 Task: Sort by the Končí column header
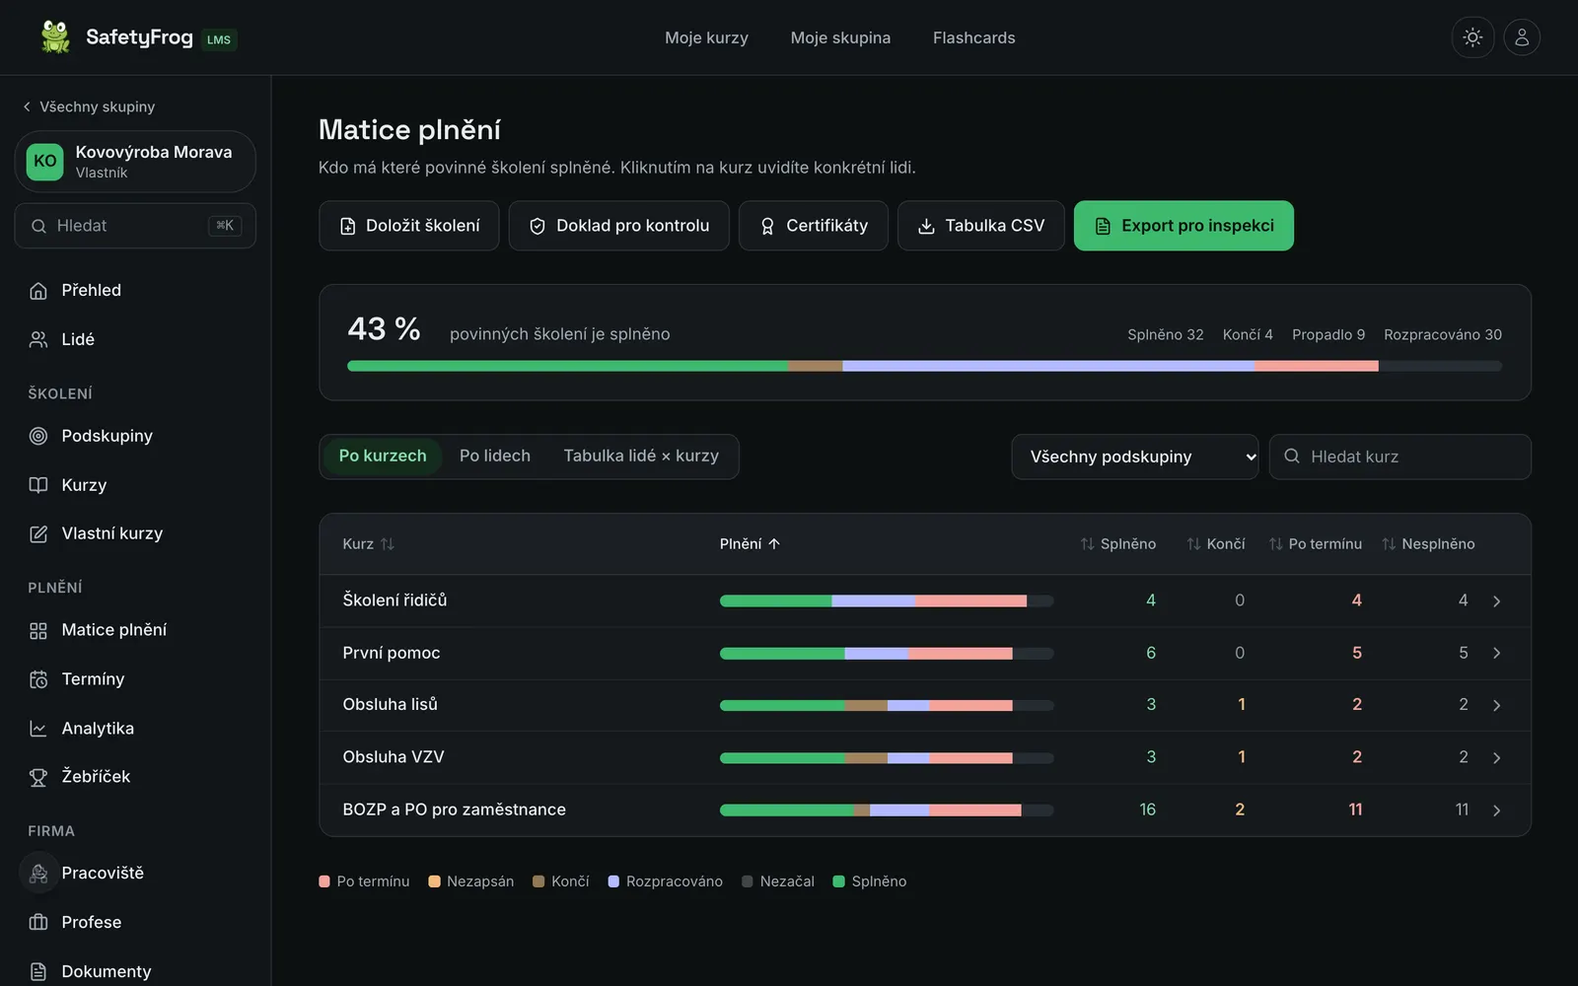(x=1216, y=544)
